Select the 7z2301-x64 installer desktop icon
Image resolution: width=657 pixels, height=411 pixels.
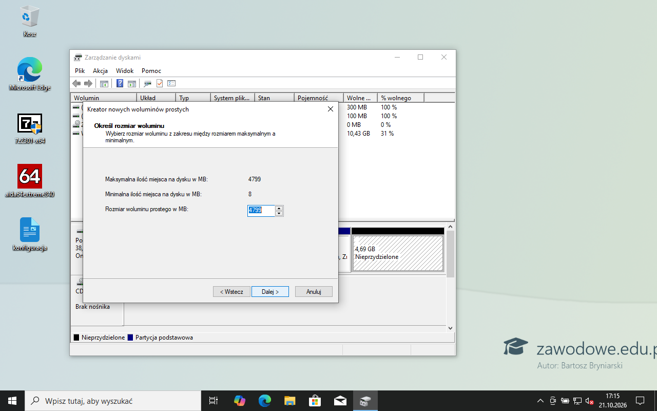[30, 128]
